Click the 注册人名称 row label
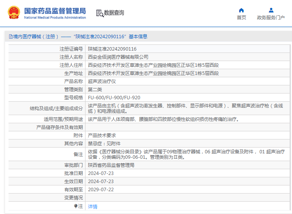Screen dimensions: 292x214 (71, 57)
